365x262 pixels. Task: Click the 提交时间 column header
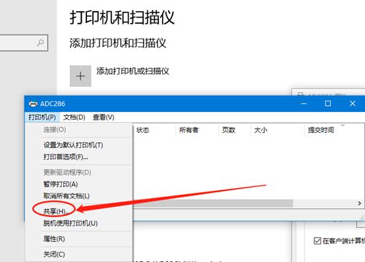pyautogui.click(x=321, y=130)
